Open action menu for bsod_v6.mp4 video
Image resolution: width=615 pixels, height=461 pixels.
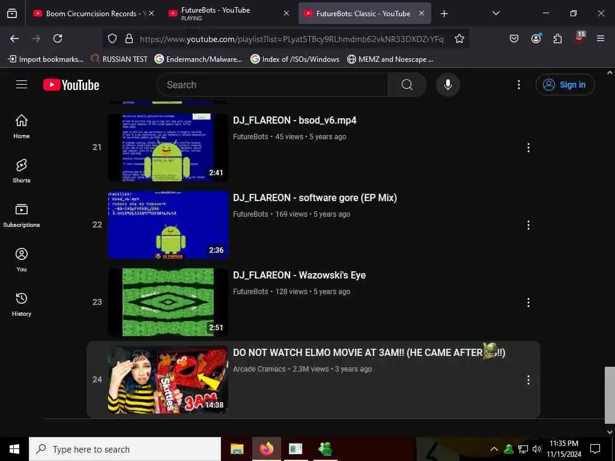(x=529, y=148)
